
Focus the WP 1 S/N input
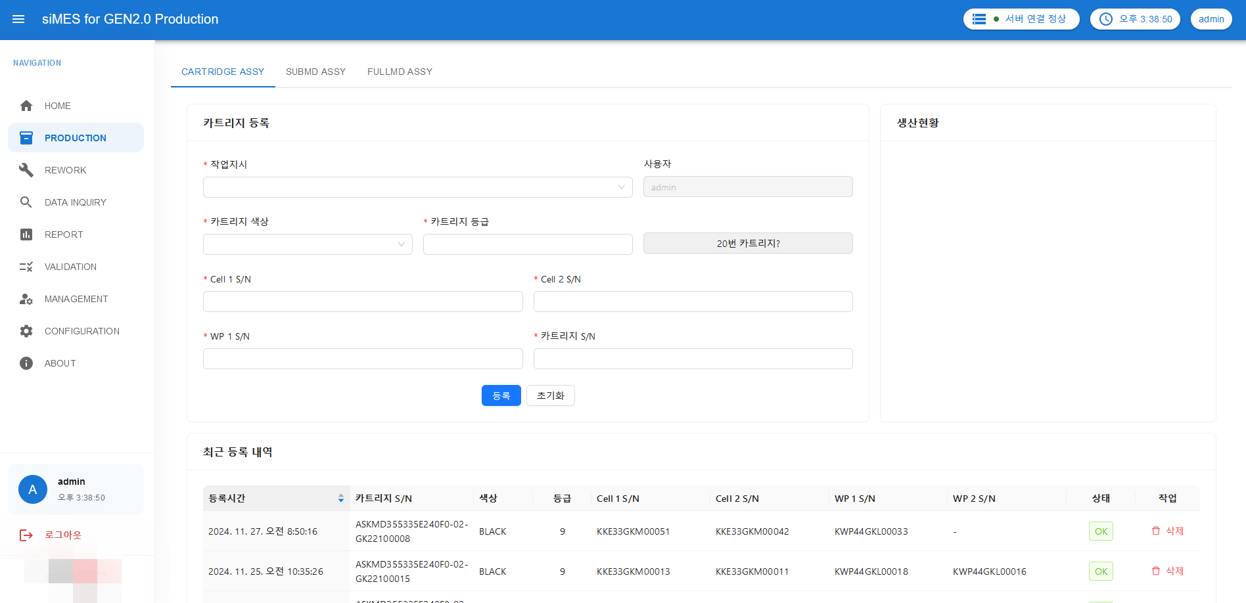click(363, 359)
